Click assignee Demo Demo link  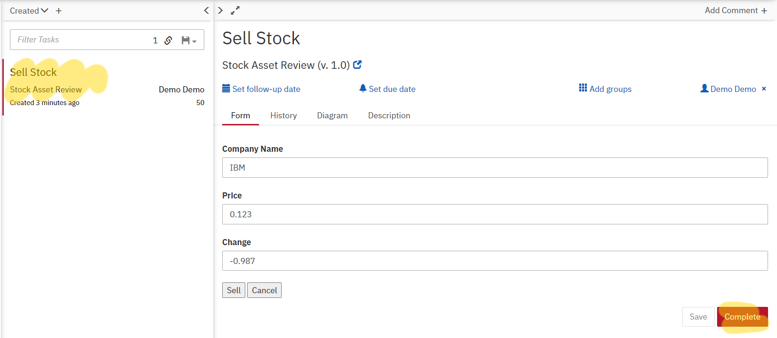click(728, 89)
